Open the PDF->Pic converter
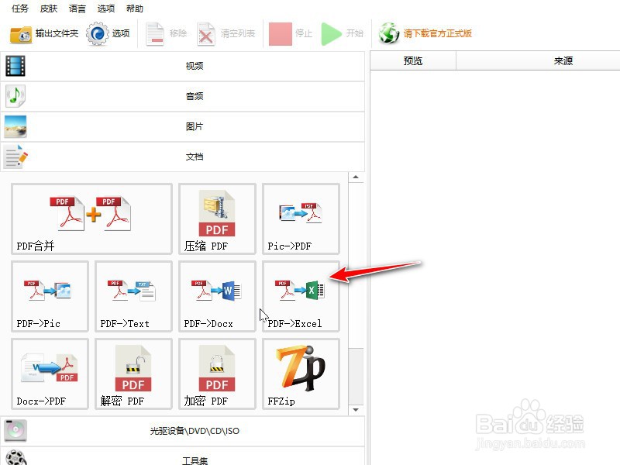 [x=50, y=296]
